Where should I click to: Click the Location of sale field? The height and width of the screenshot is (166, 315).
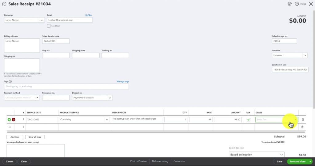(290, 70)
